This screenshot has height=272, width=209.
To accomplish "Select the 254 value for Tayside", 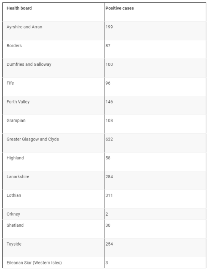I will point(109,244).
